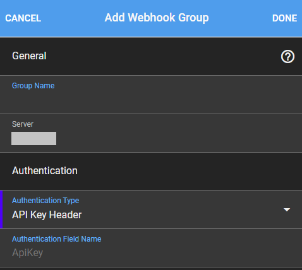The width and height of the screenshot is (302, 270).
Task: Click the Authentication Field Name input
Action: (151, 248)
